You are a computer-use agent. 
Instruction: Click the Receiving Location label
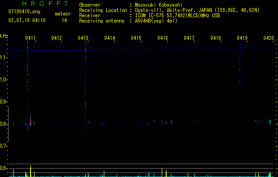(103, 10)
